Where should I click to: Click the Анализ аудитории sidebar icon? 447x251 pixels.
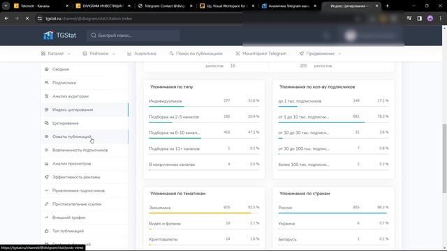click(47, 96)
